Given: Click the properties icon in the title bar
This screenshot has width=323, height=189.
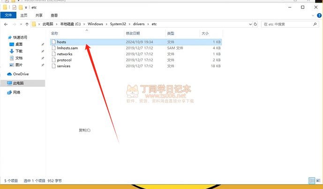Looking at the screenshot, I should click(14, 7).
